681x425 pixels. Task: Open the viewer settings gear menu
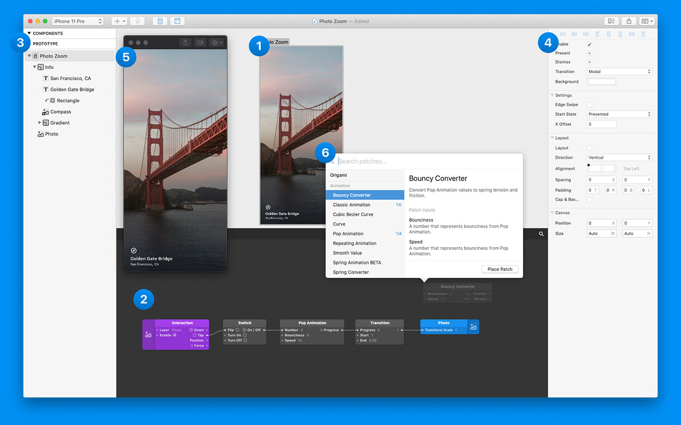tap(214, 42)
